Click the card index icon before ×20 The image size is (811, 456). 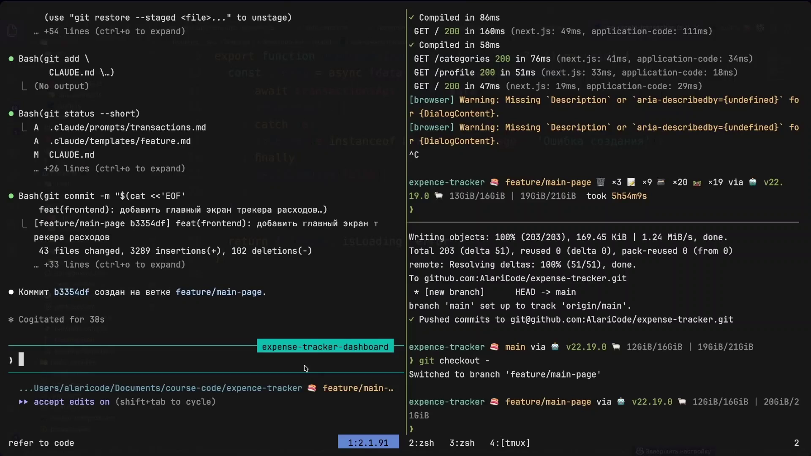click(661, 182)
